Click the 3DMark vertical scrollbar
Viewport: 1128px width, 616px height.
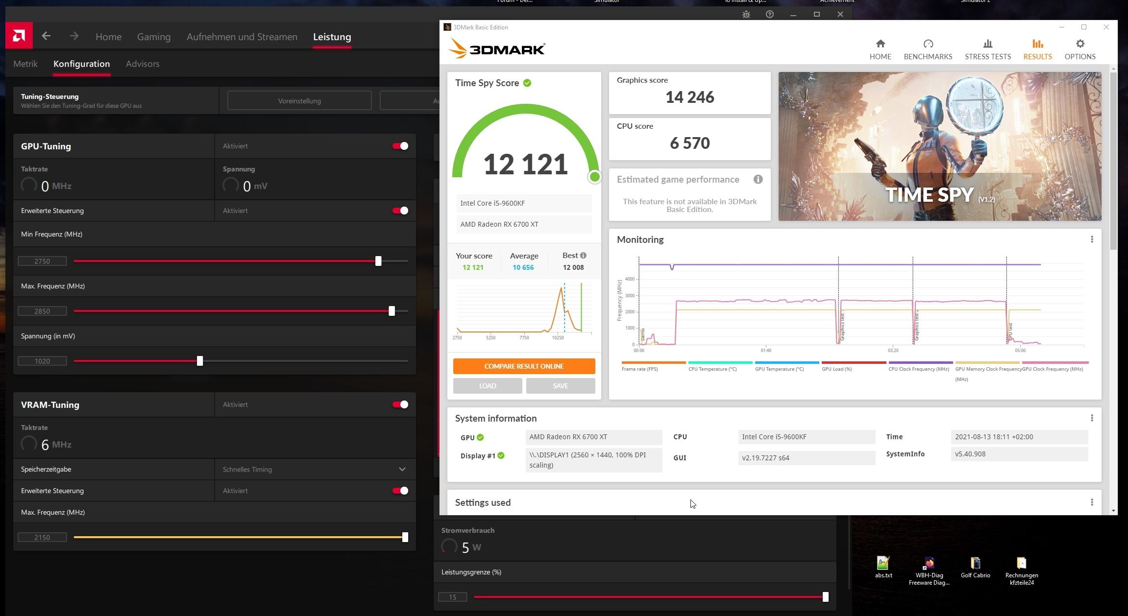tap(1113, 162)
